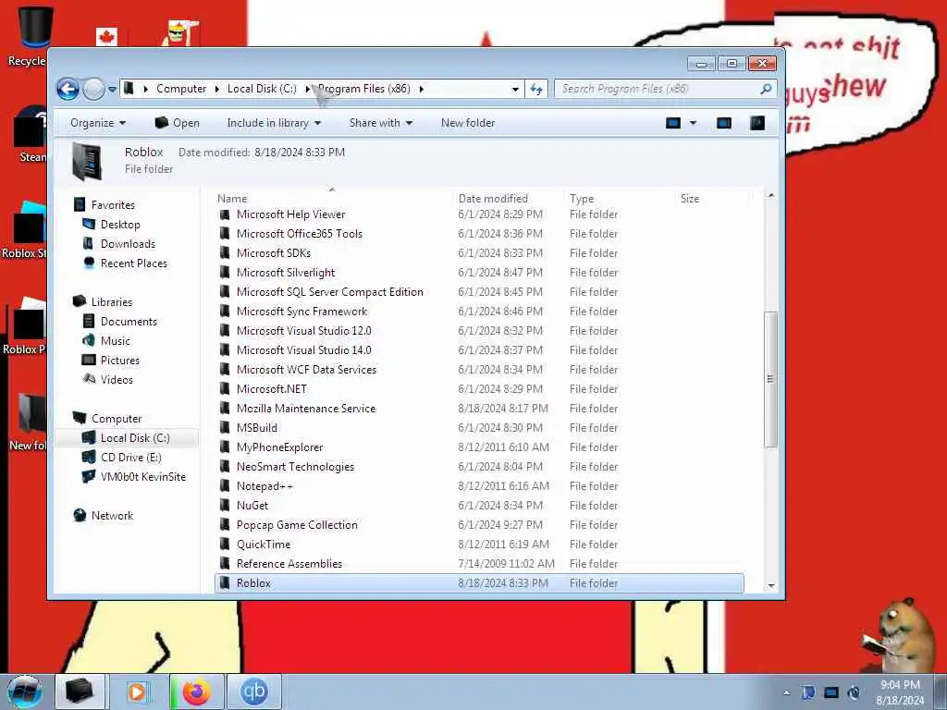Screen dimensions: 947x710
Task: Select Computer in the address breadcrumb
Action: (x=181, y=89)
